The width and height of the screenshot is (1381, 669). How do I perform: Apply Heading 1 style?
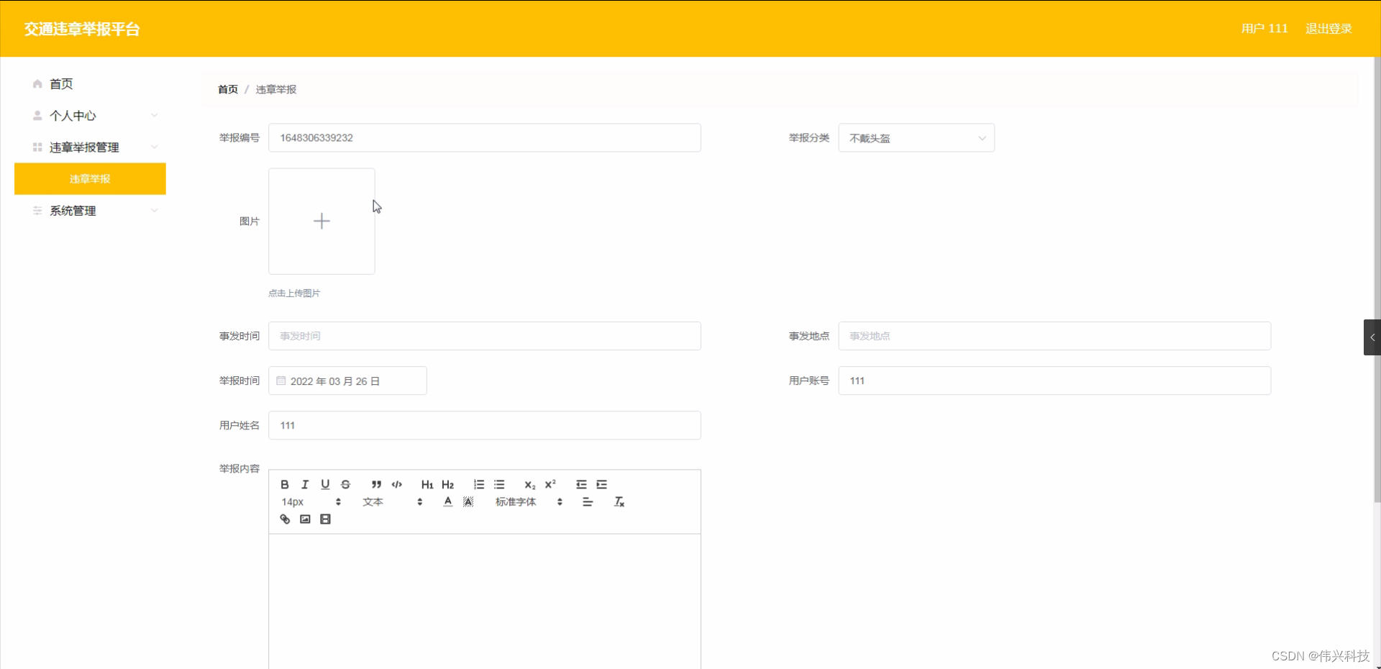pyautogui.click(x=427, y=484)
